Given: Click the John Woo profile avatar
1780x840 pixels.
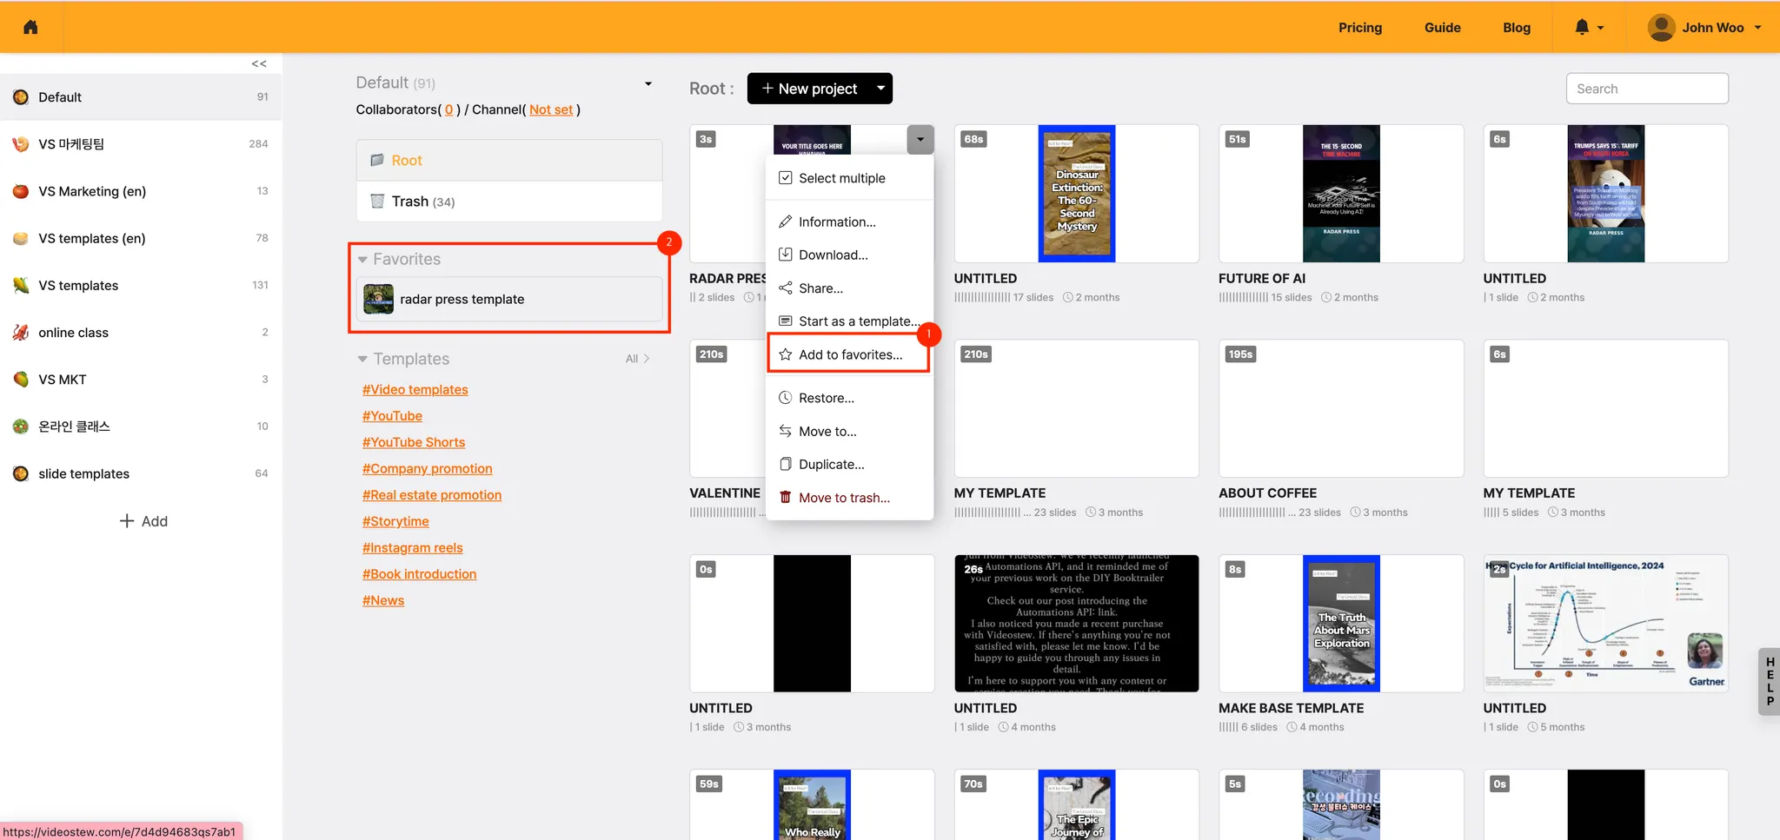Looking at the screenshot, I should tap(1661, 28).
